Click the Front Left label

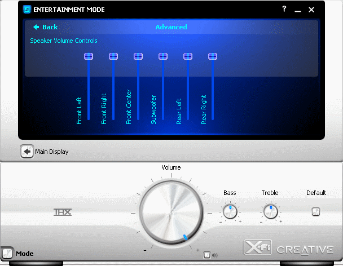tap(79, 110)
